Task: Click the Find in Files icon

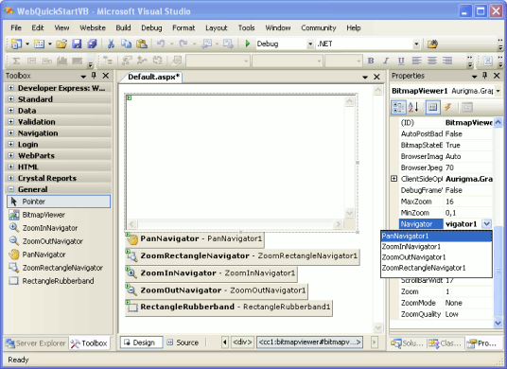Action: [x=432, y=44]
